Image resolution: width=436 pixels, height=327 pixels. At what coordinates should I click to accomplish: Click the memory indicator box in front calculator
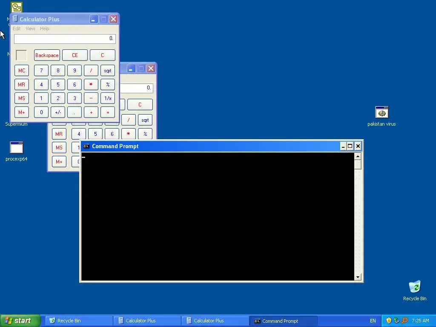(x=21, y=55)
